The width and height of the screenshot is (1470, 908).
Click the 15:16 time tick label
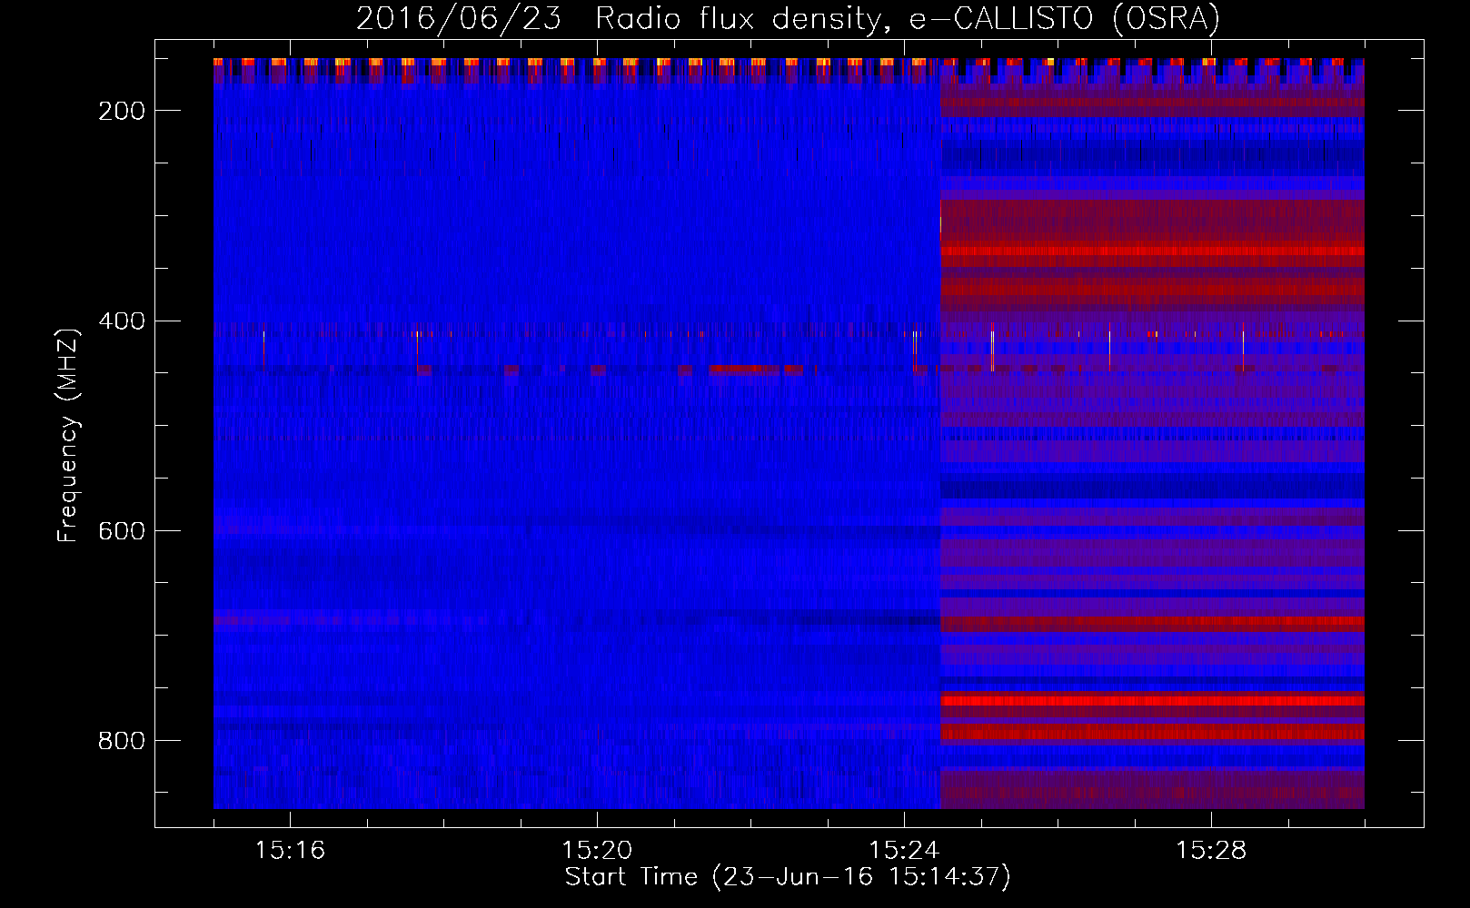tap(290, 851)
